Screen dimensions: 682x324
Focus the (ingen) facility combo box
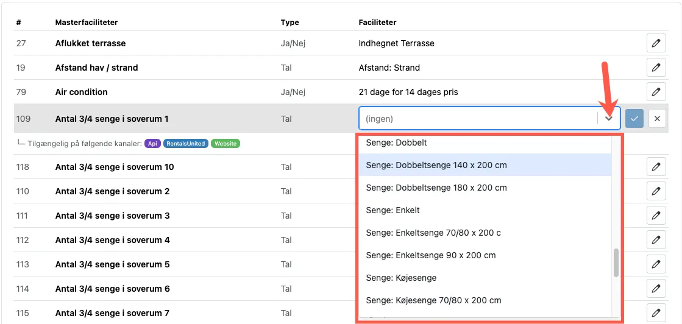pyautogui.click(x=489, y=118)
